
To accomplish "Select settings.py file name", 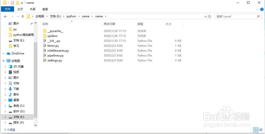I will (x=55, y=60).
